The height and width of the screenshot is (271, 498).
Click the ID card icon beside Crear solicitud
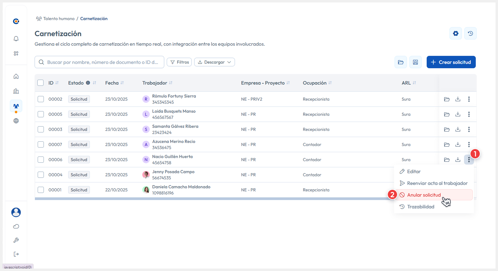[415, 62]
